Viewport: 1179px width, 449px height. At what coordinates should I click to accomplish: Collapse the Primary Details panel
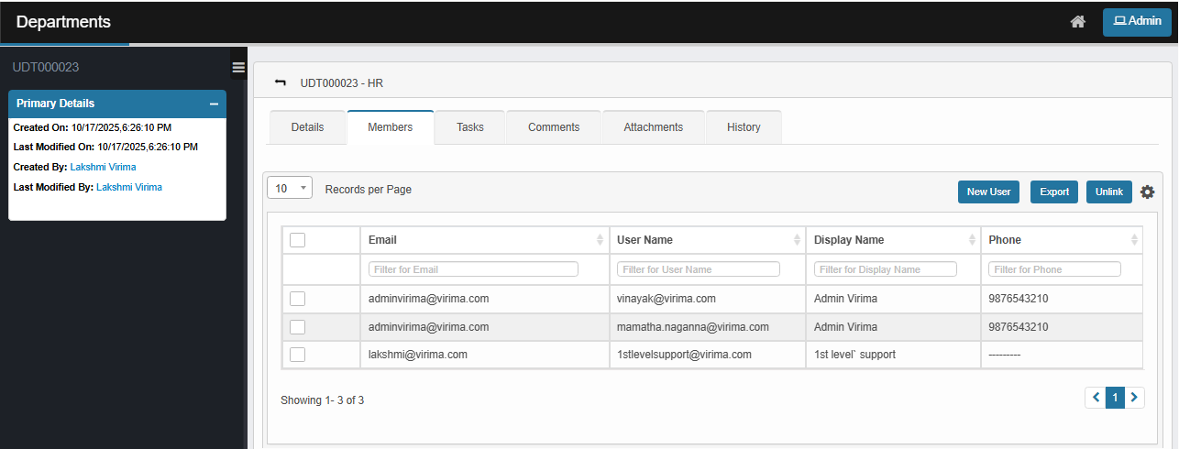(214, 104)
